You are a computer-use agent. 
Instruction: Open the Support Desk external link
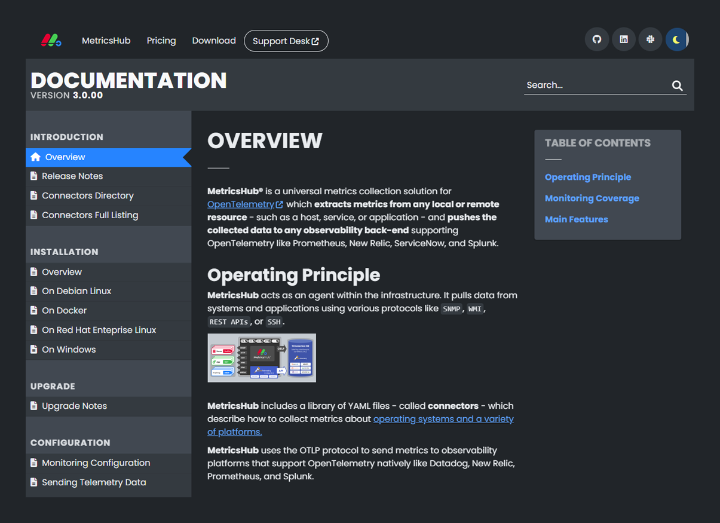[x=286, y=41]
